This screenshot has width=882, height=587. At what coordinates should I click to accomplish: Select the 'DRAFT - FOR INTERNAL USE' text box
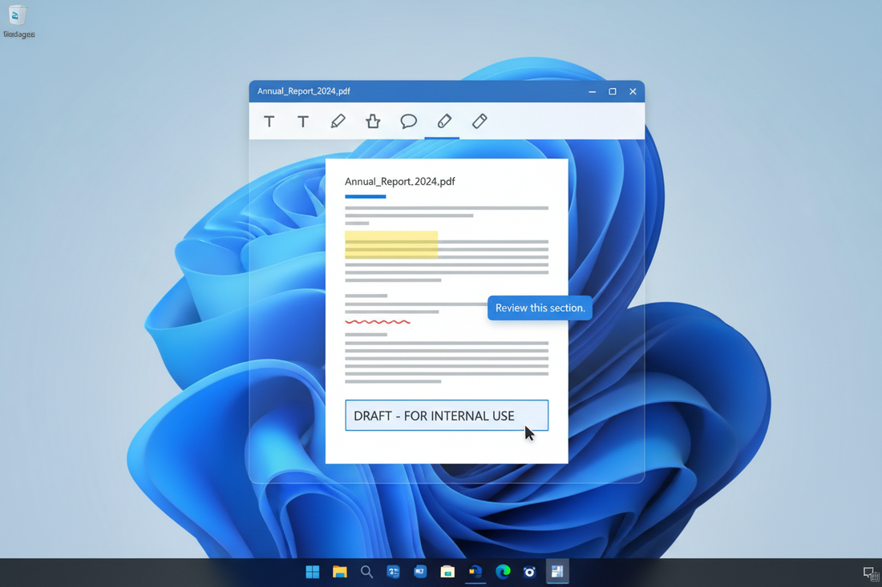[446, 415]
